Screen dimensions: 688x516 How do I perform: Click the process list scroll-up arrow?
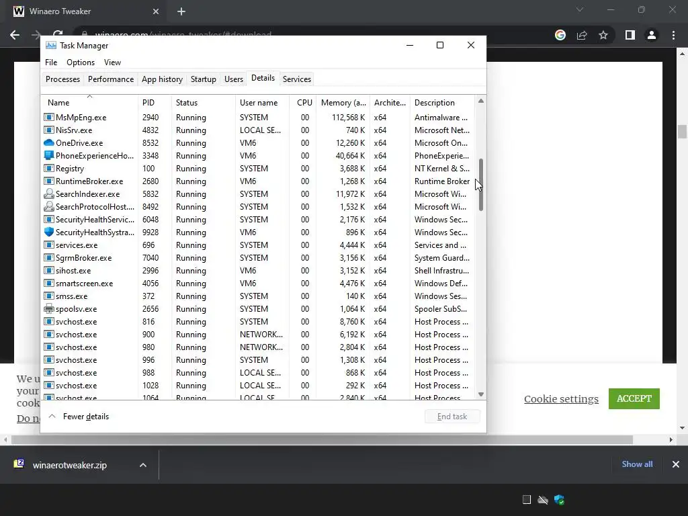click(x=481, y=101)
